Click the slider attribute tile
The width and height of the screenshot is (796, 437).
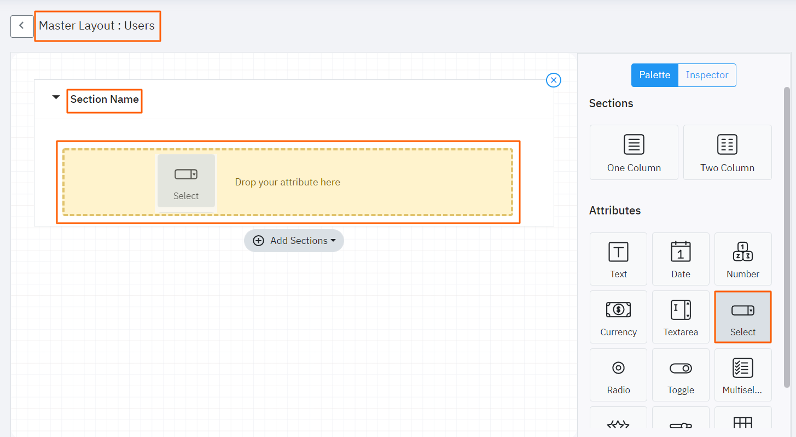pos(681,422)
